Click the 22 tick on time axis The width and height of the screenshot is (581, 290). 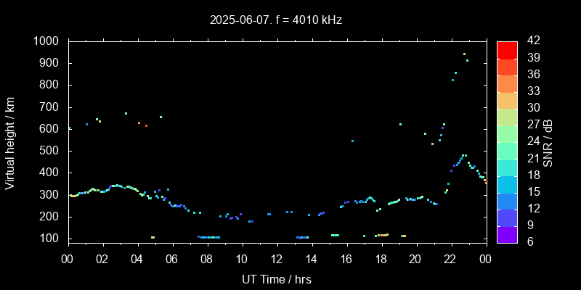(x=450, y=257)
